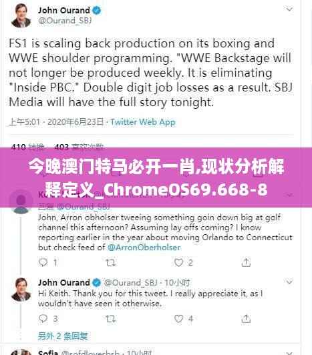Share Keith's reply via share icon
The width and height of the screenshot is (312, 355).
click(x=246, y=262)
